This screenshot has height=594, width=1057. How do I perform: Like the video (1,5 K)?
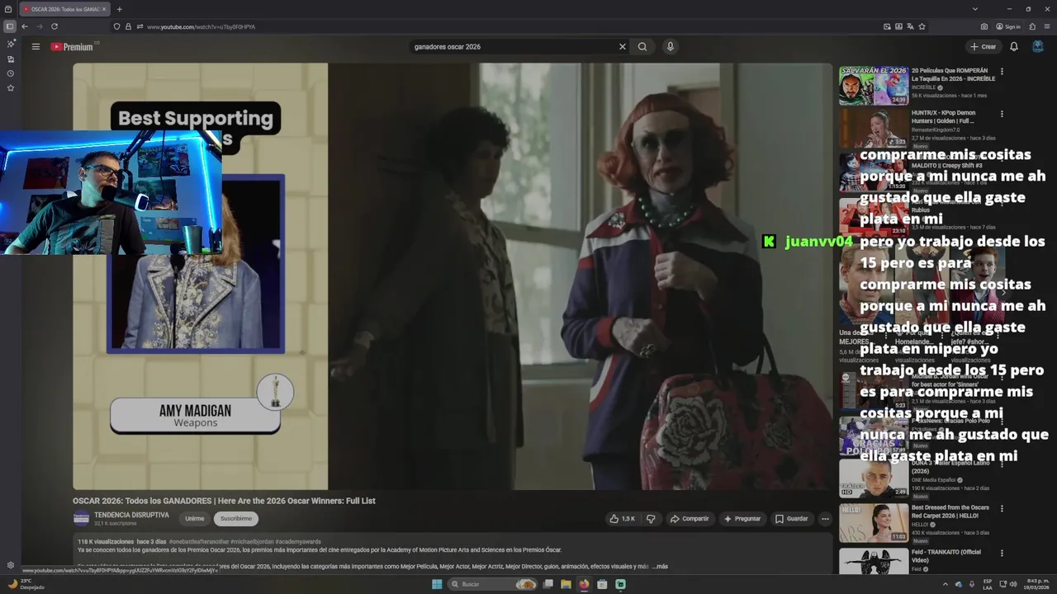pyautogui.click(x=622, y=519)
